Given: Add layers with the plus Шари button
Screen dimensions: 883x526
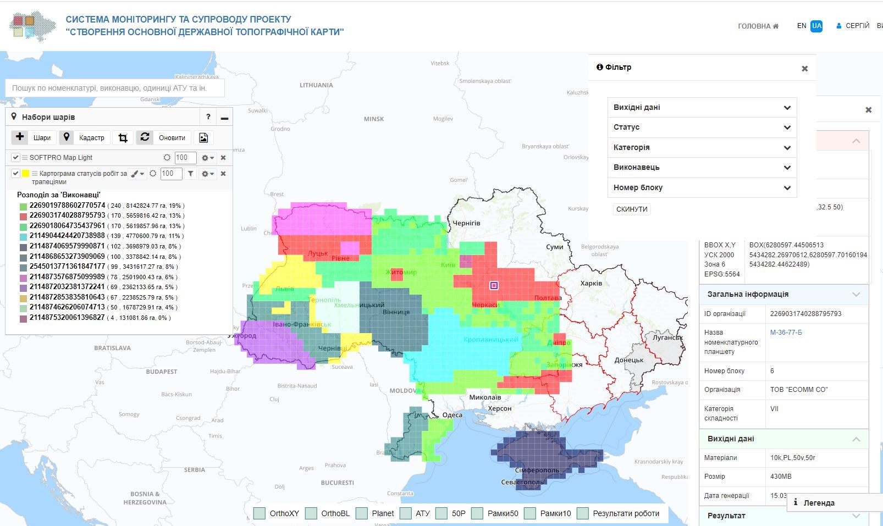Looking at the screenshot, I should click(x=34, y=137).
